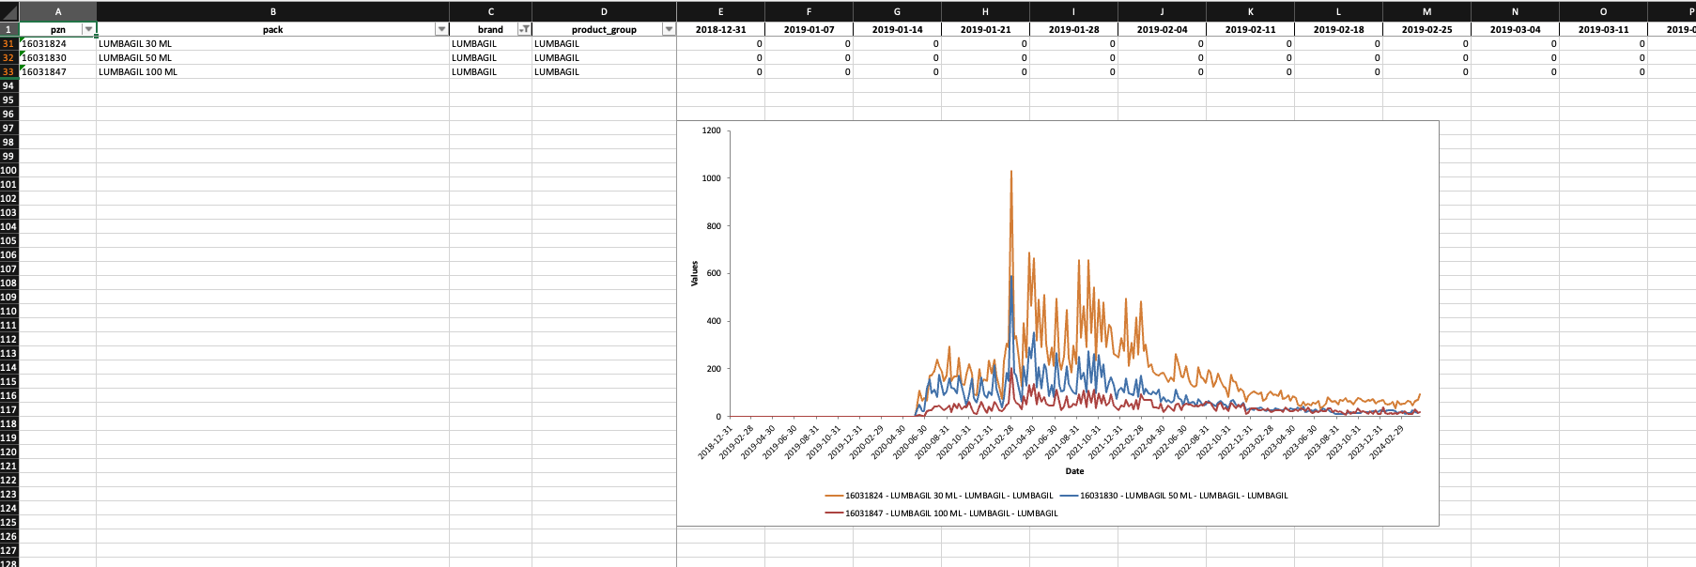Click the pack header cell text
The height and width of the screenshot is (567, 1696).
pyautogui.click(x=273, y=30)
